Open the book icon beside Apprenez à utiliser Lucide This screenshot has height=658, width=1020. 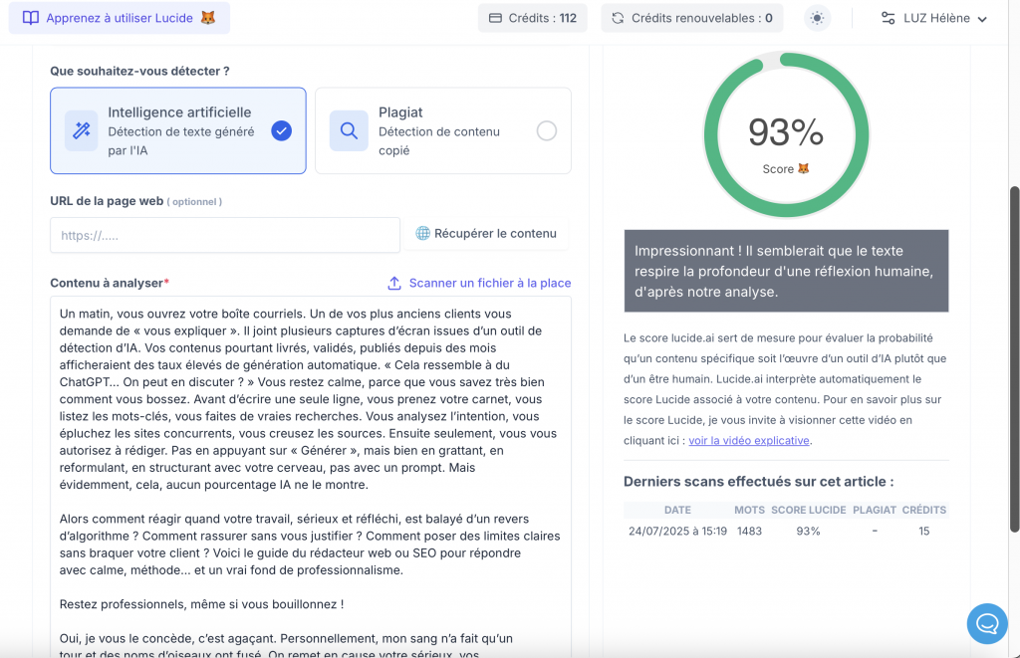coord(31,18)
